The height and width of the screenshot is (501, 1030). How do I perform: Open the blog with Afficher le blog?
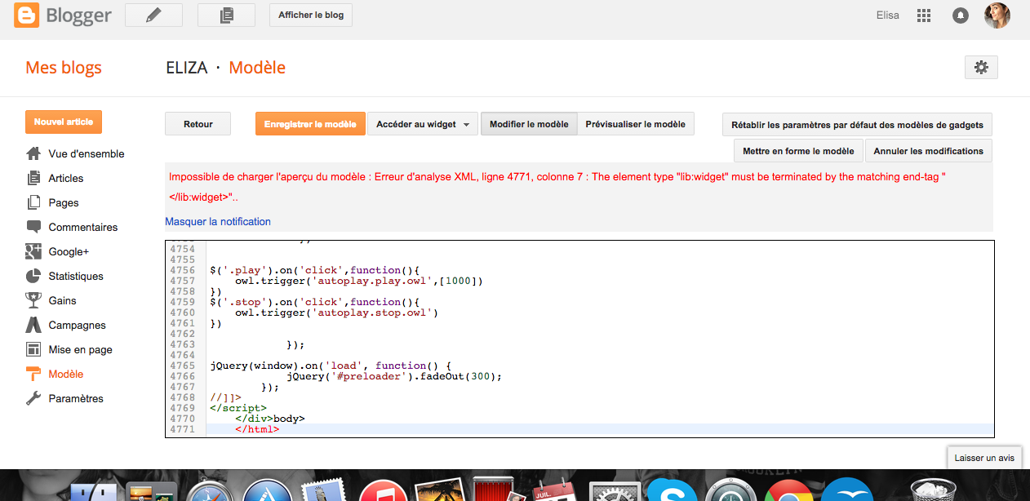[310, 15]
